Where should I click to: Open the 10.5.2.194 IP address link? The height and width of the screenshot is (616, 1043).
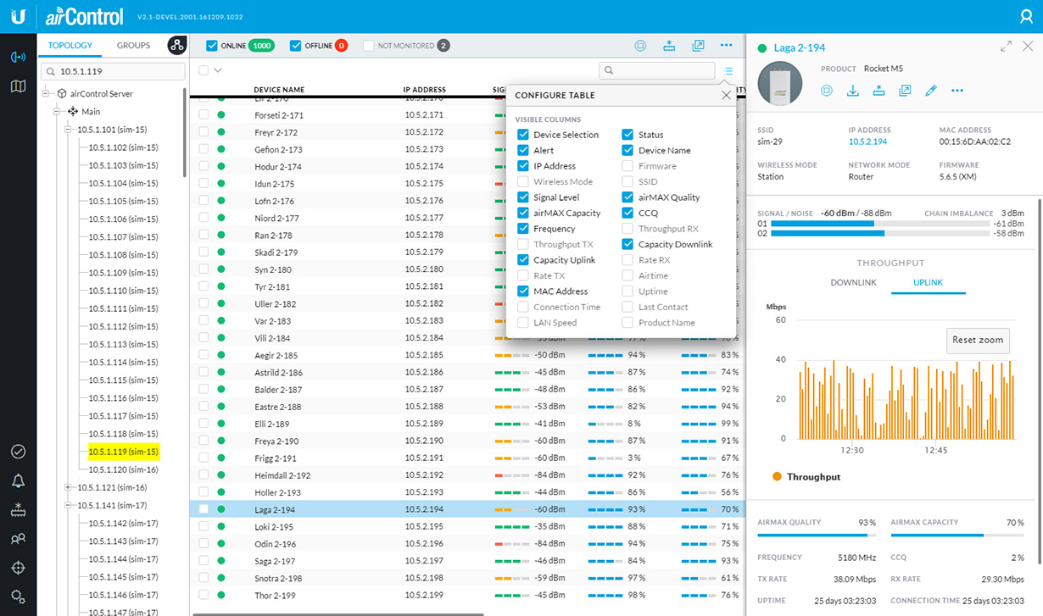(x=867, y=142)
